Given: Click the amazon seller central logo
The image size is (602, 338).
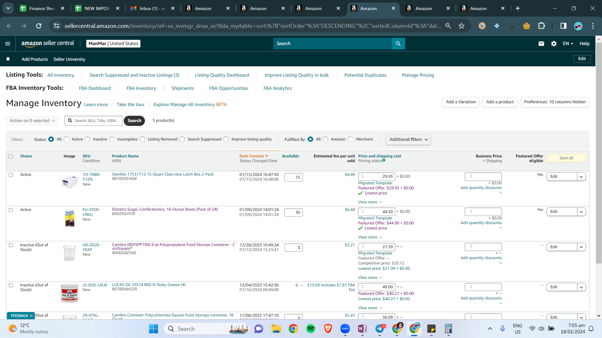Looking at the screenshot, I should (x=48, y=44).
